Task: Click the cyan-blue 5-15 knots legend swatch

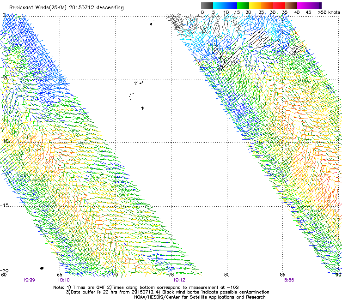Action: (x=225, y=6)
